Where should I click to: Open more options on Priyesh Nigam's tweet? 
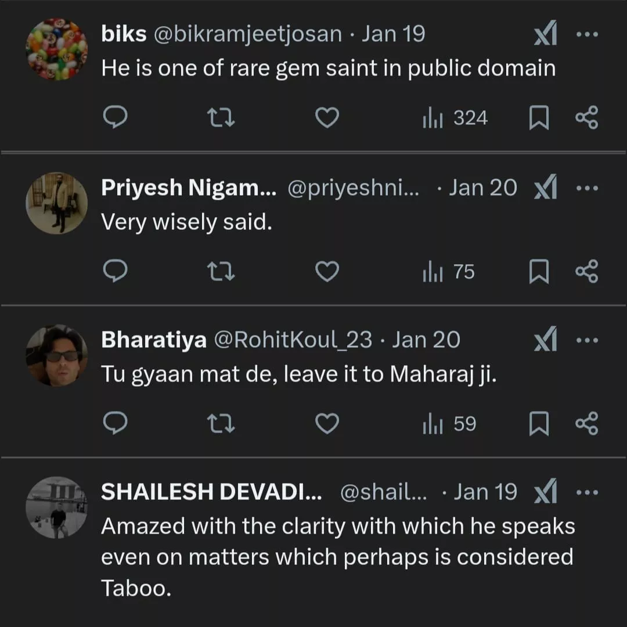(x=586, y=188)
